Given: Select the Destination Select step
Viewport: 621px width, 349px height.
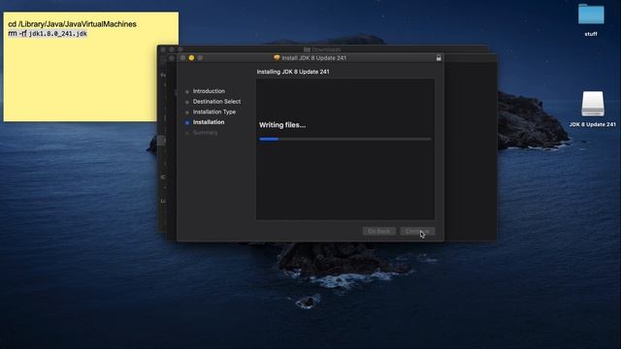Looking at the screenshot, I should pos(216,101).
